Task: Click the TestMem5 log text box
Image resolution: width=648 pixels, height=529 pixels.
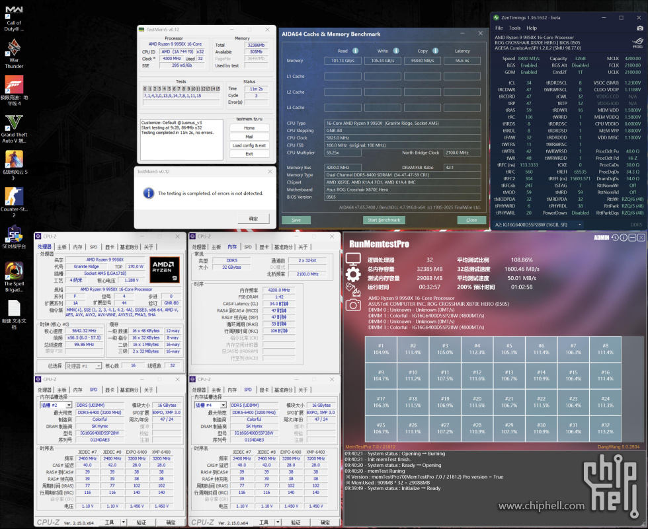Action: point(182,140)
